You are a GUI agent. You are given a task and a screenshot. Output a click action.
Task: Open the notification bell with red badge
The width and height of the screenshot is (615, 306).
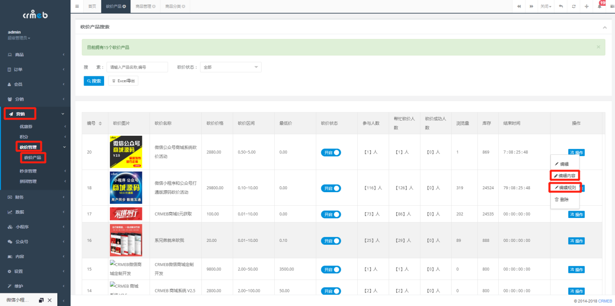click(x=600, y=5)
